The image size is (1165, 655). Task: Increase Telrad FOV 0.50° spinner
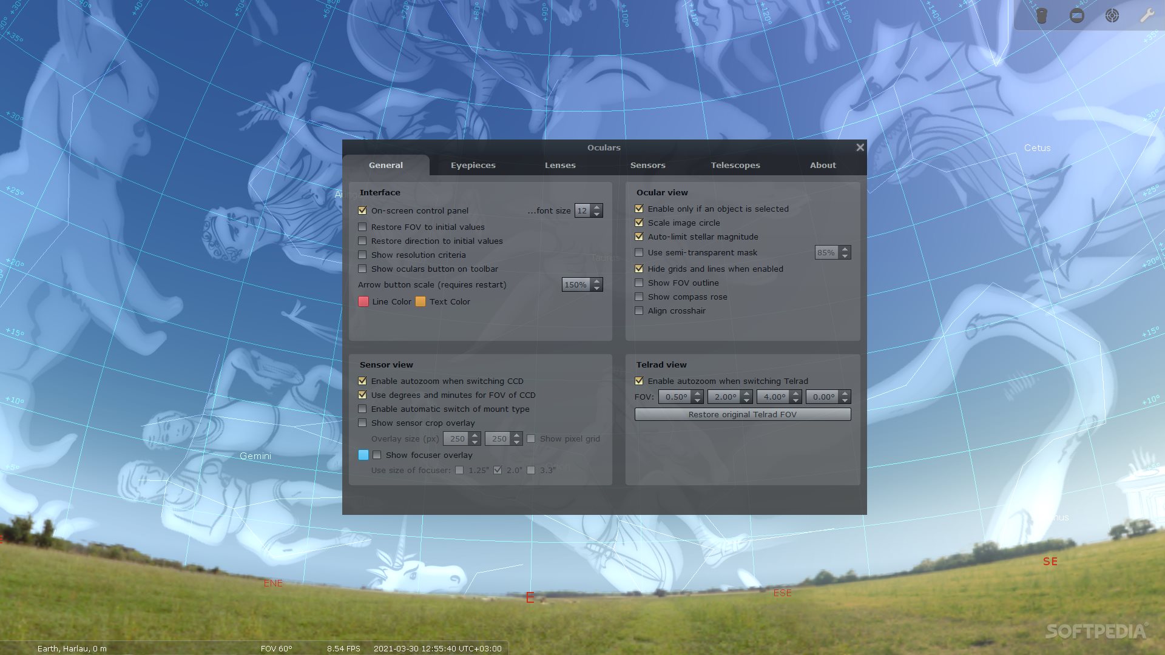pos(698,394)
